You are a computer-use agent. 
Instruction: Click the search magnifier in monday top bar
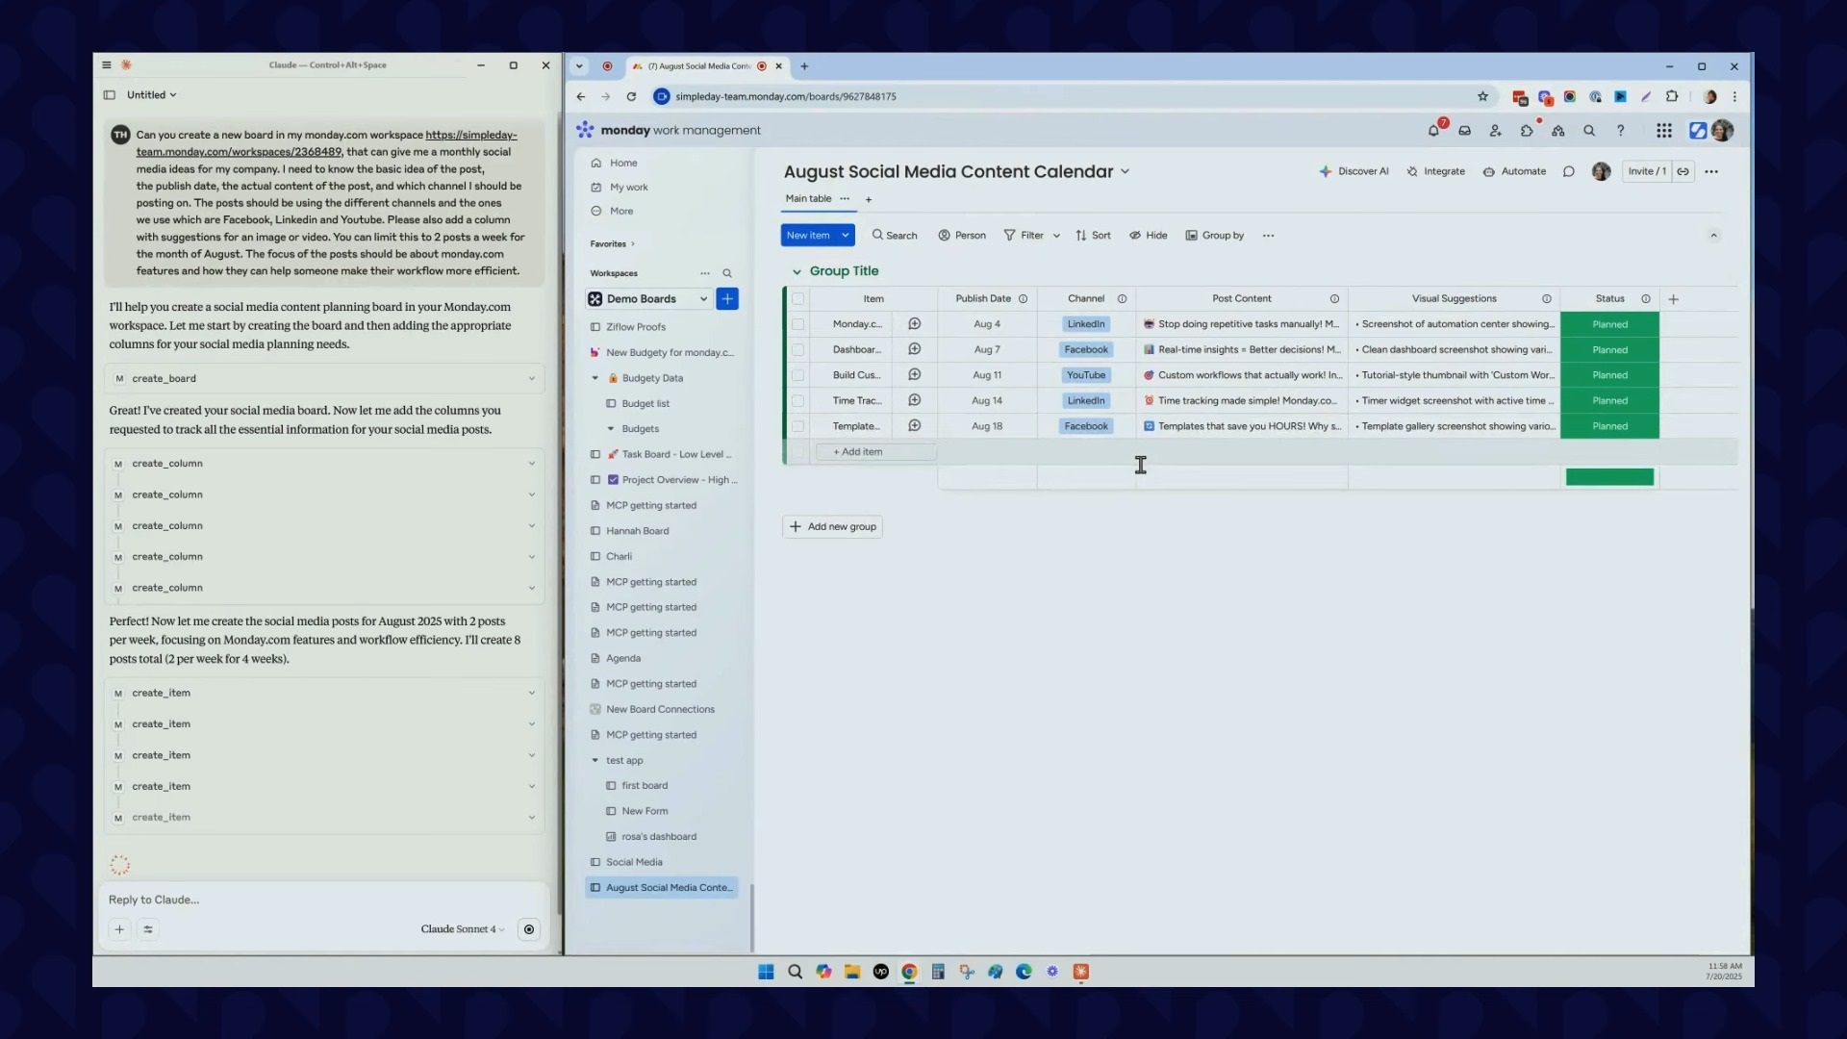1589,131
